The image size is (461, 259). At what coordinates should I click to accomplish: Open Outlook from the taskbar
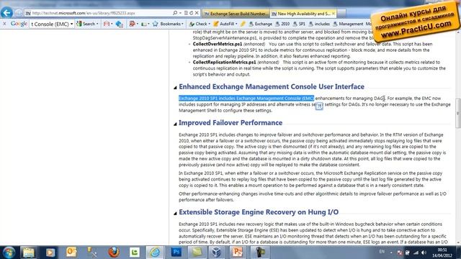tap(71, 253)
